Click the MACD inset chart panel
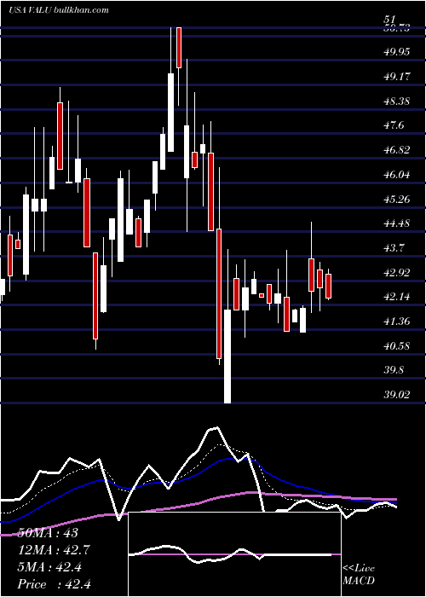This screenshot has width=426, height=597. click(234, 554)
